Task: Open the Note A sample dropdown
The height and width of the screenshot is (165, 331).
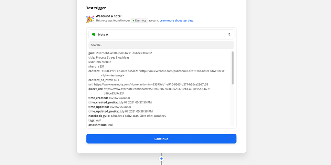Action: click(161, 34)
